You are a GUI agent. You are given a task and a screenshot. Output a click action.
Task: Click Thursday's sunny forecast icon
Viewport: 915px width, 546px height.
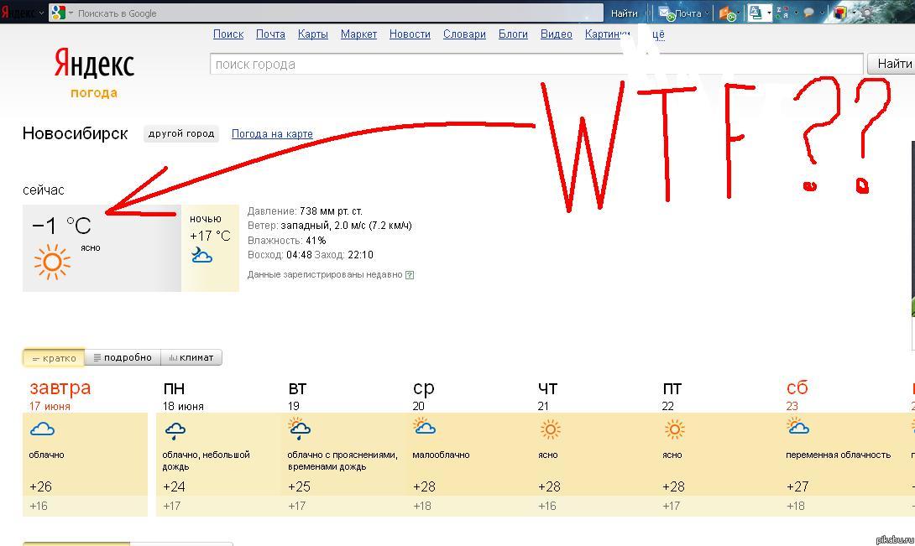550,430
